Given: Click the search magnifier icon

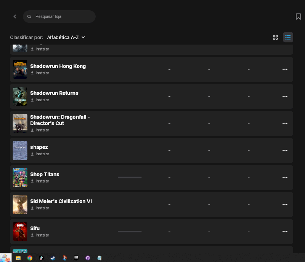Looking at the screenshot, I should (x=29, y=16).
